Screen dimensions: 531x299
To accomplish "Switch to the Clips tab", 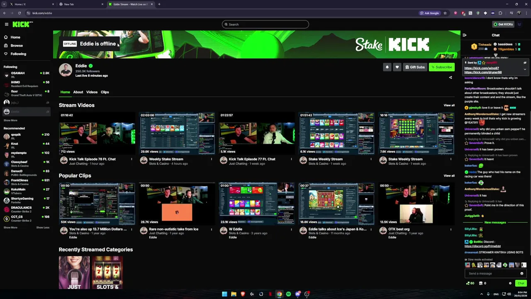I will (105, 92).
